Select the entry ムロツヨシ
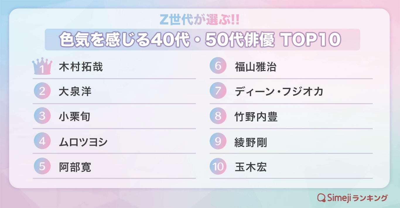Viewport: 400px width, 208px height. 83,142
